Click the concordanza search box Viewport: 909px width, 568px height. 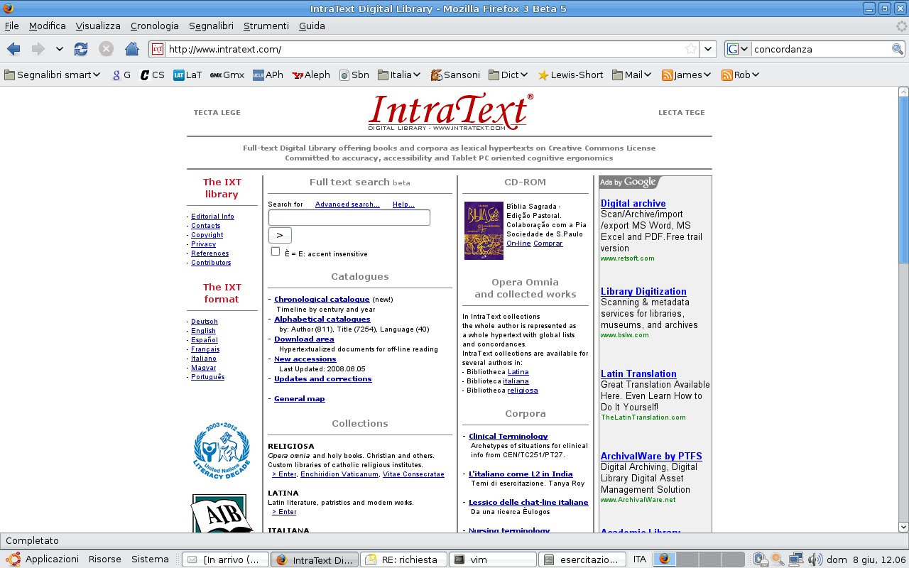pos(822,49)
